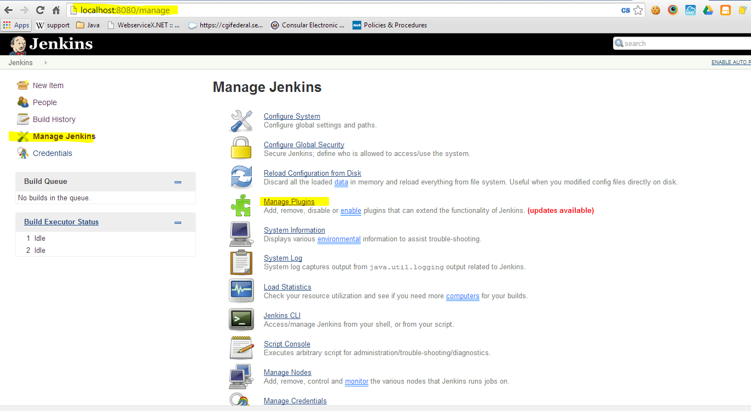Select Manage Jenkins in sidebar
Image resolution: width=751 pixels, height=411 pixels.
point(64,136)
